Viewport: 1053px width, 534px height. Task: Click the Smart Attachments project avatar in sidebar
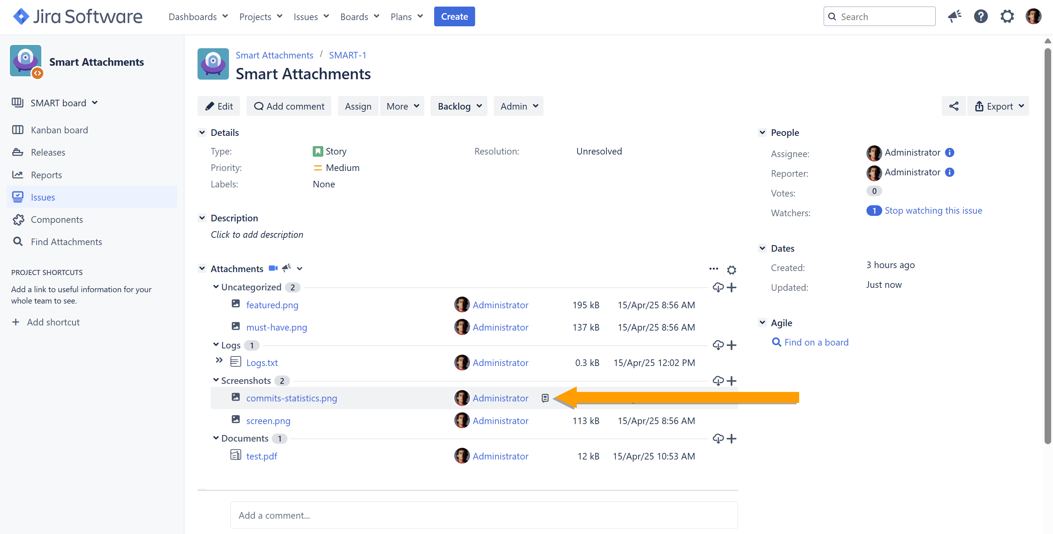pos(26,61)
